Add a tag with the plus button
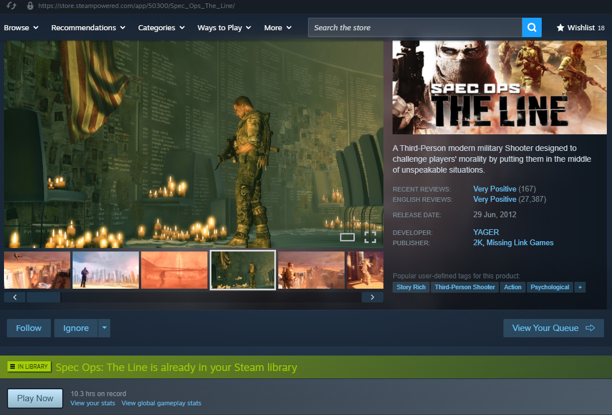The height and width of the screenshot is (415, 612). click(x=580, y=288)
